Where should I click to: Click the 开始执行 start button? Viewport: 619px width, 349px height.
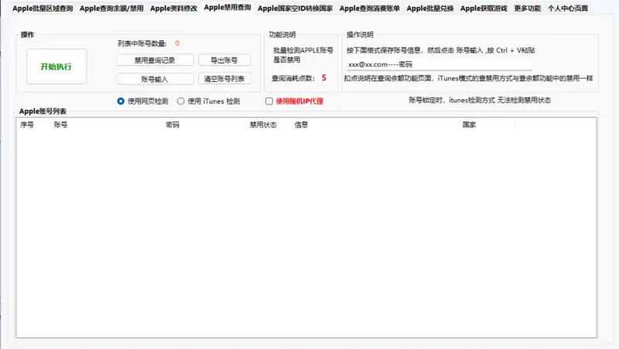[x=56, y=67]
